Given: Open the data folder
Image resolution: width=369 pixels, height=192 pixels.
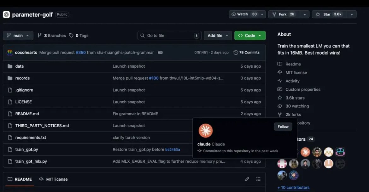Looking at the screenshot, I should (x=19, y=66).
